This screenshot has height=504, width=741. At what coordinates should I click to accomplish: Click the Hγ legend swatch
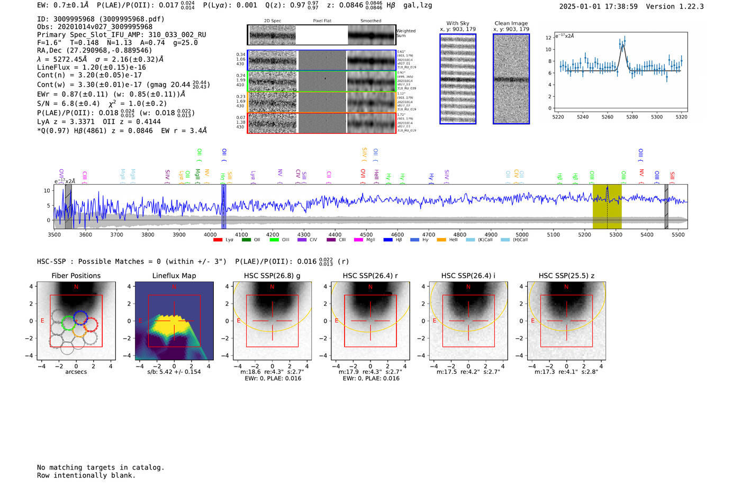(x=414, y=240)
